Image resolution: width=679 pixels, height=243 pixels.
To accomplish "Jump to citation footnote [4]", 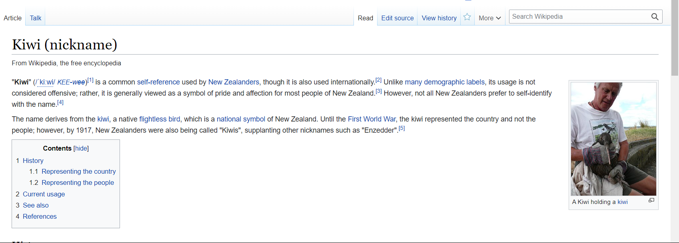I will tap(60, 102).
